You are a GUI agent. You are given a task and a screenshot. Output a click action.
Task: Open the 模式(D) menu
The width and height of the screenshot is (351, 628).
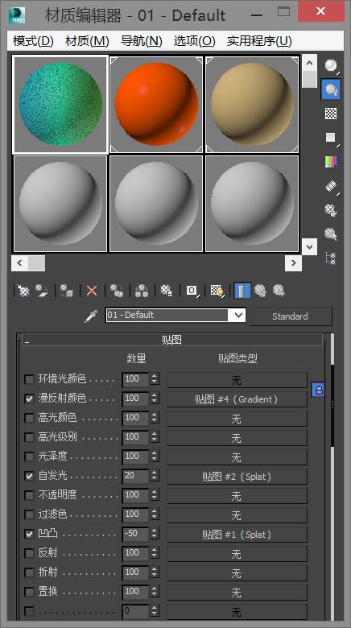click(x=33, y=41)
